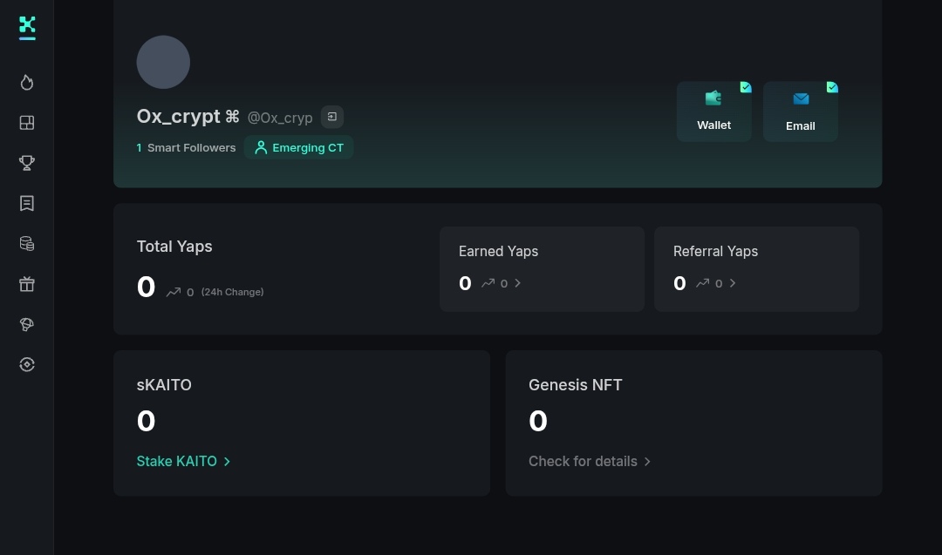Click the Referral Yaps heading

coord(715,252)
